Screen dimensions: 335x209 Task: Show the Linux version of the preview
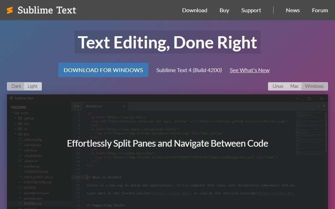[278, 86]
